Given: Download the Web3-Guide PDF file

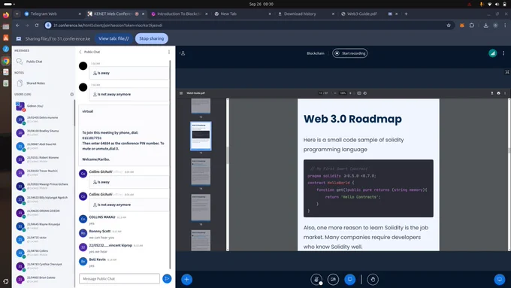Looking at the screenshot, I should 491,93.
